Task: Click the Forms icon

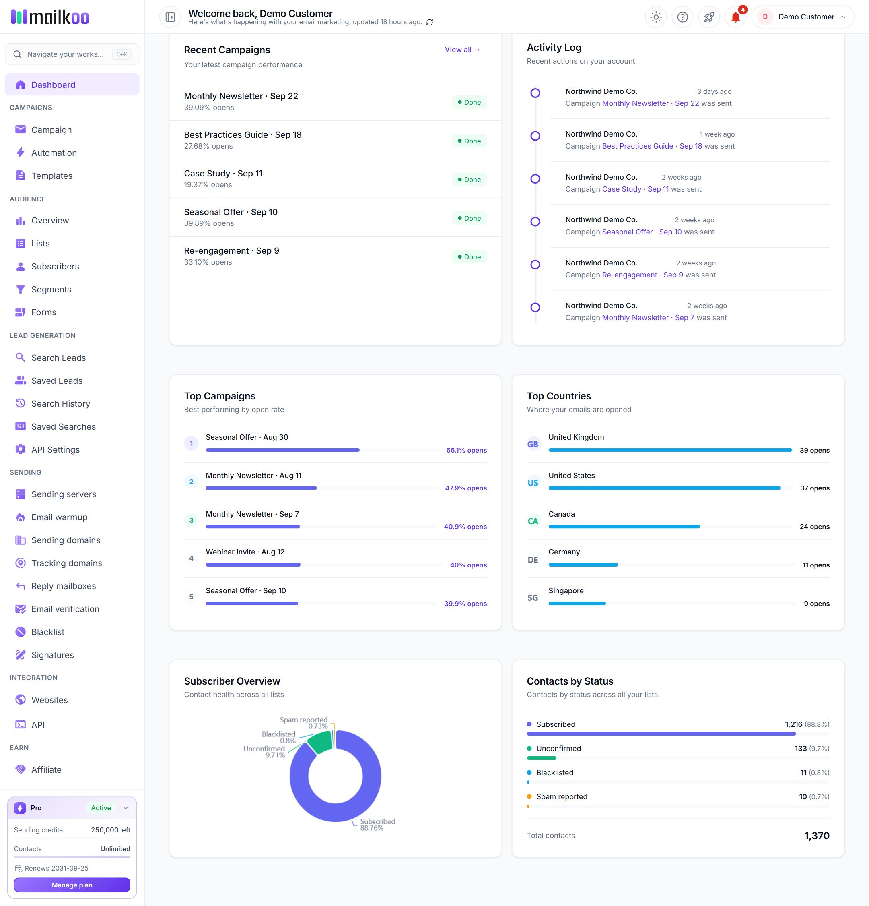Action: click(x=20, y=312)
